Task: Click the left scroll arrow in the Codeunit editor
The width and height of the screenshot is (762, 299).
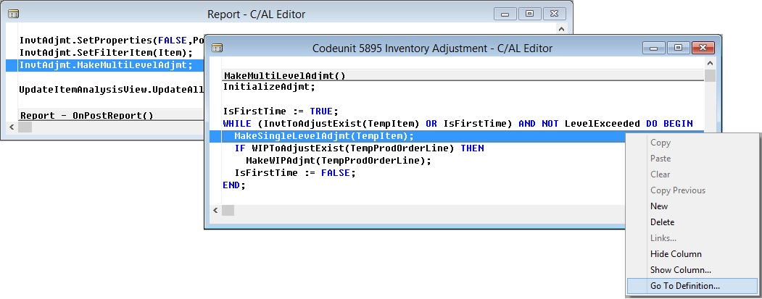Action: [x=216, y=211]
